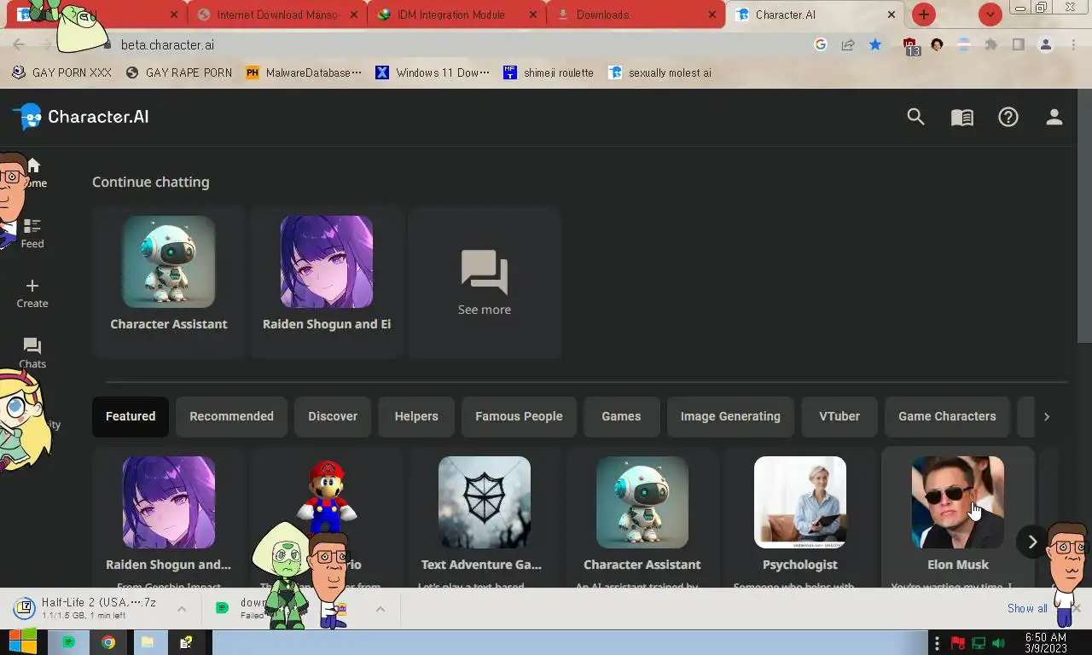This screenshot has height=655, width=1092.
Task: Show hidden tray icons dots
Action: click(x=937, y=643)
